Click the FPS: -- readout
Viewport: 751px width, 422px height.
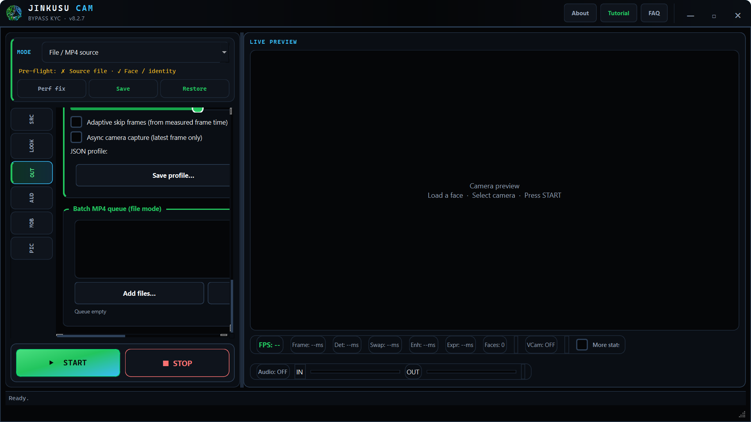(269, 345)
